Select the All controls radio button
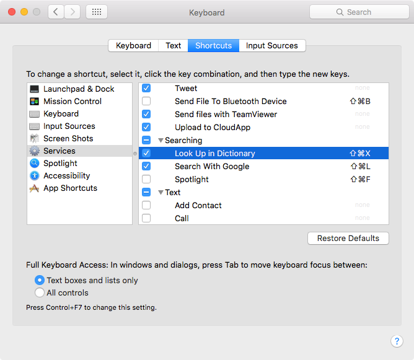This screenshot has height=360, width=414. pos(39,292)
